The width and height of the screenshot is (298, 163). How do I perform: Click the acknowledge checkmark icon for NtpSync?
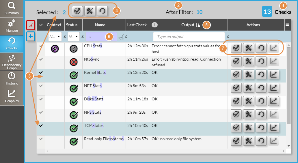[236, 61]
